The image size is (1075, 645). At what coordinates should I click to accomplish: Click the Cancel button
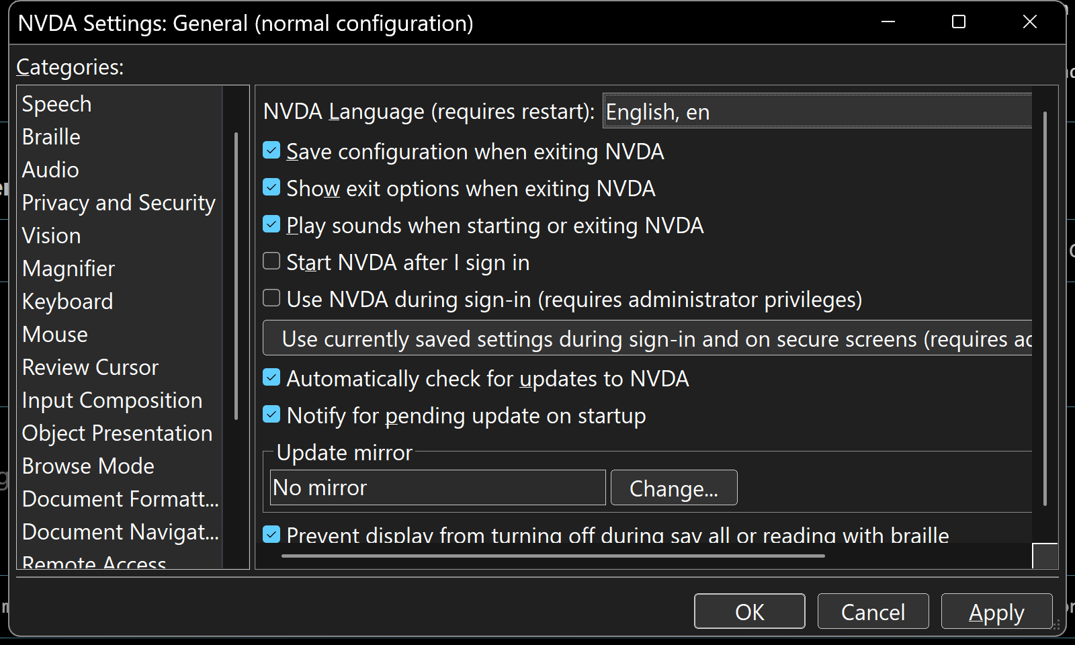(x=873, y=611)
